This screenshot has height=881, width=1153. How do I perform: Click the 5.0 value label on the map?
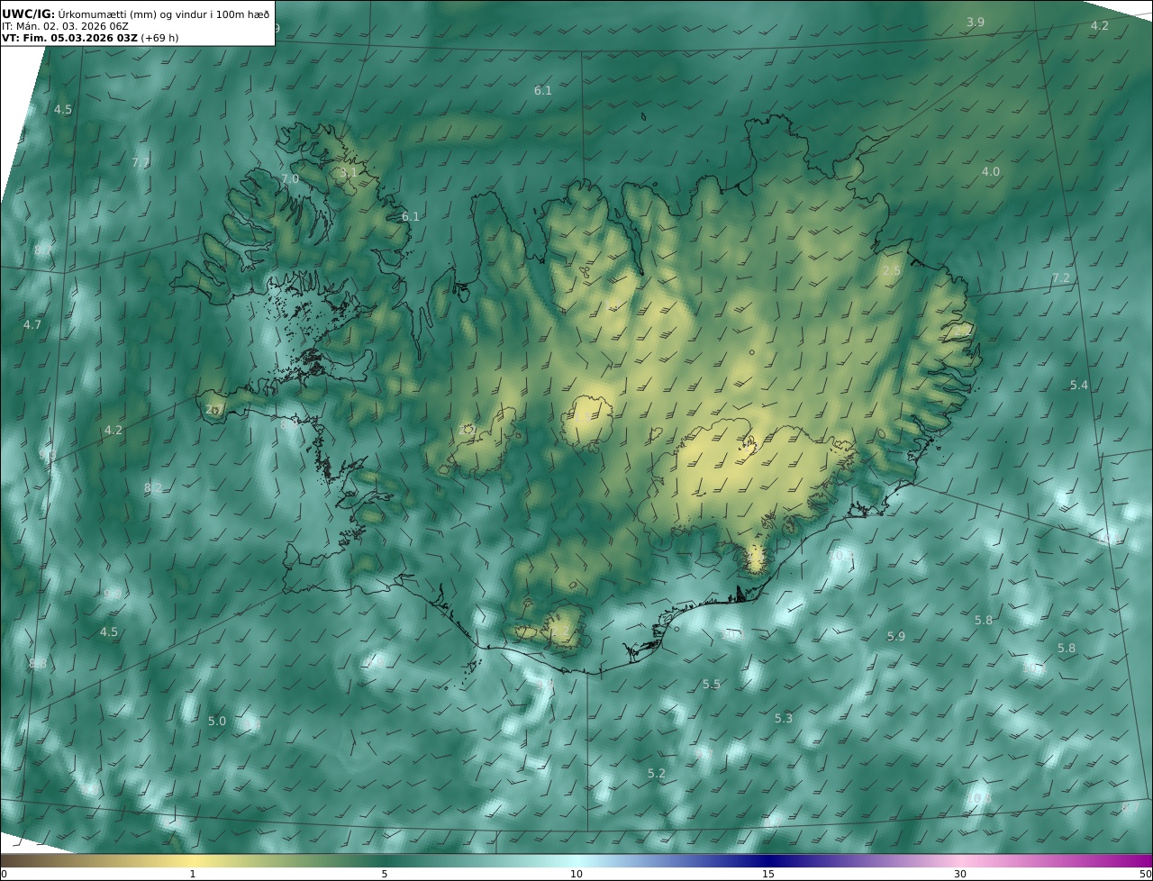(217, 721)
